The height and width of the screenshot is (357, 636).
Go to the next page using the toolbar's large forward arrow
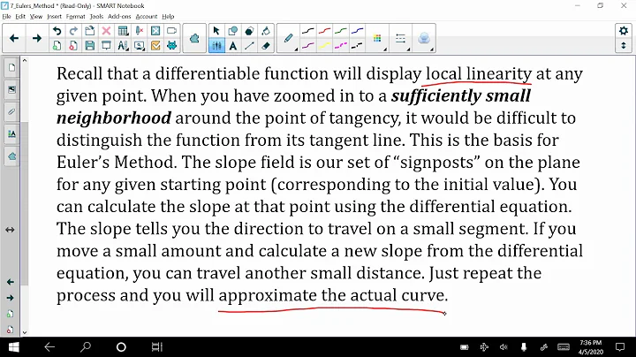point(37,38)
